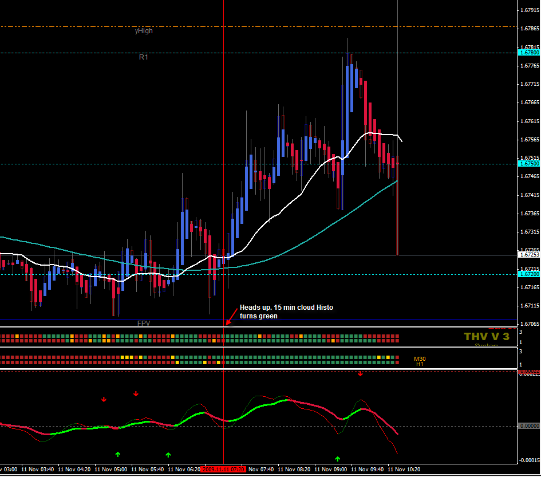Click the 11 Nov 09:00 time label
The height and width of the screenshot is (477, 541).
(330, 470)
